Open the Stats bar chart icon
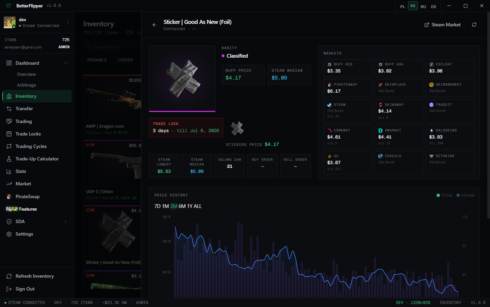 [9, 171]
